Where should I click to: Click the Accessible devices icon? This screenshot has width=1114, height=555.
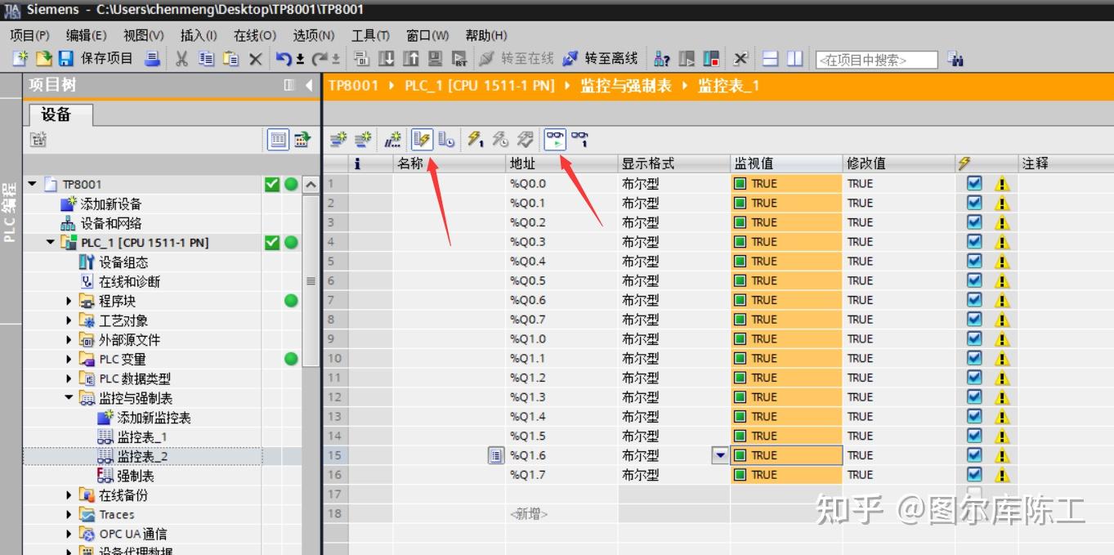[662, 59]
